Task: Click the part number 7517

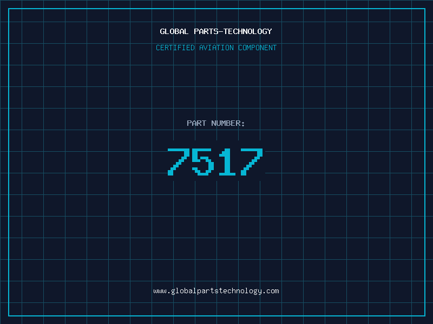Action: coord(215,161)
